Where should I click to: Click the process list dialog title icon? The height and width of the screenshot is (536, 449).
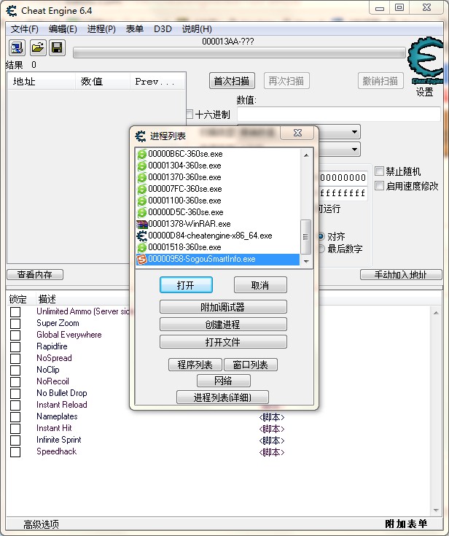[141, 136]
